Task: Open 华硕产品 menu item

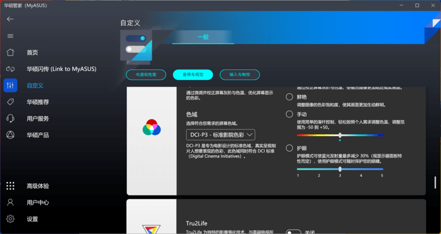Action: (x=38, y=135)
